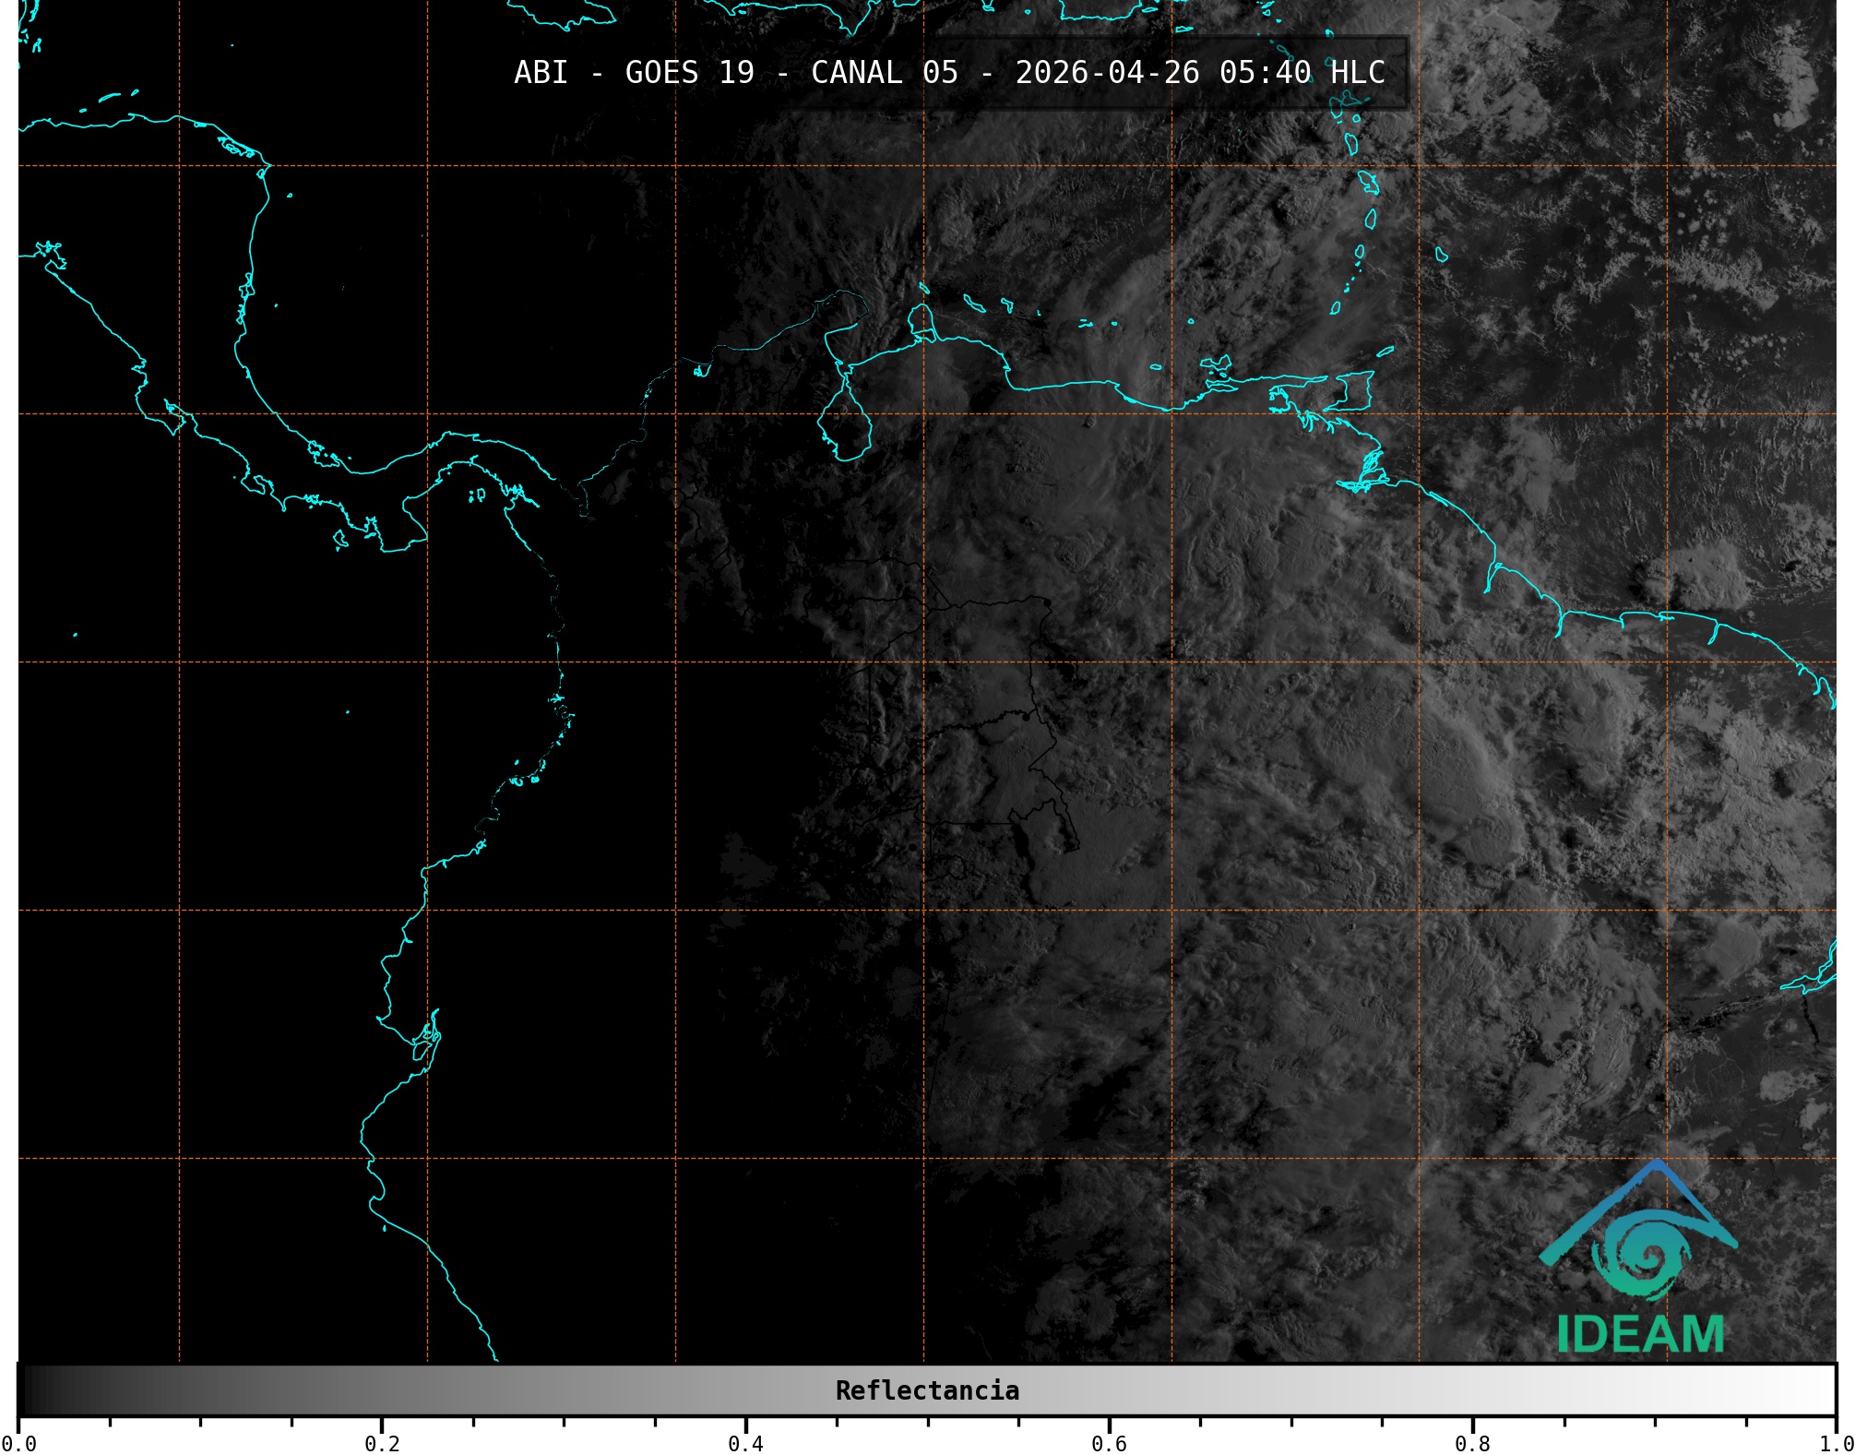Click the IDEAM green text label
The image size is (1855, 1455).
1640,1334
